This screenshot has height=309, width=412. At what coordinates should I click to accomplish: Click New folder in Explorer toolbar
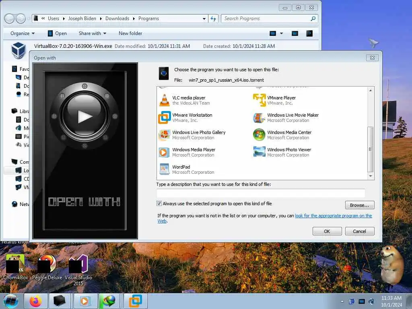[130, 33]
